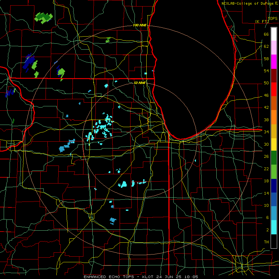Click the dark red 50-54 legend swatch
279x279 pixels.
274,75
